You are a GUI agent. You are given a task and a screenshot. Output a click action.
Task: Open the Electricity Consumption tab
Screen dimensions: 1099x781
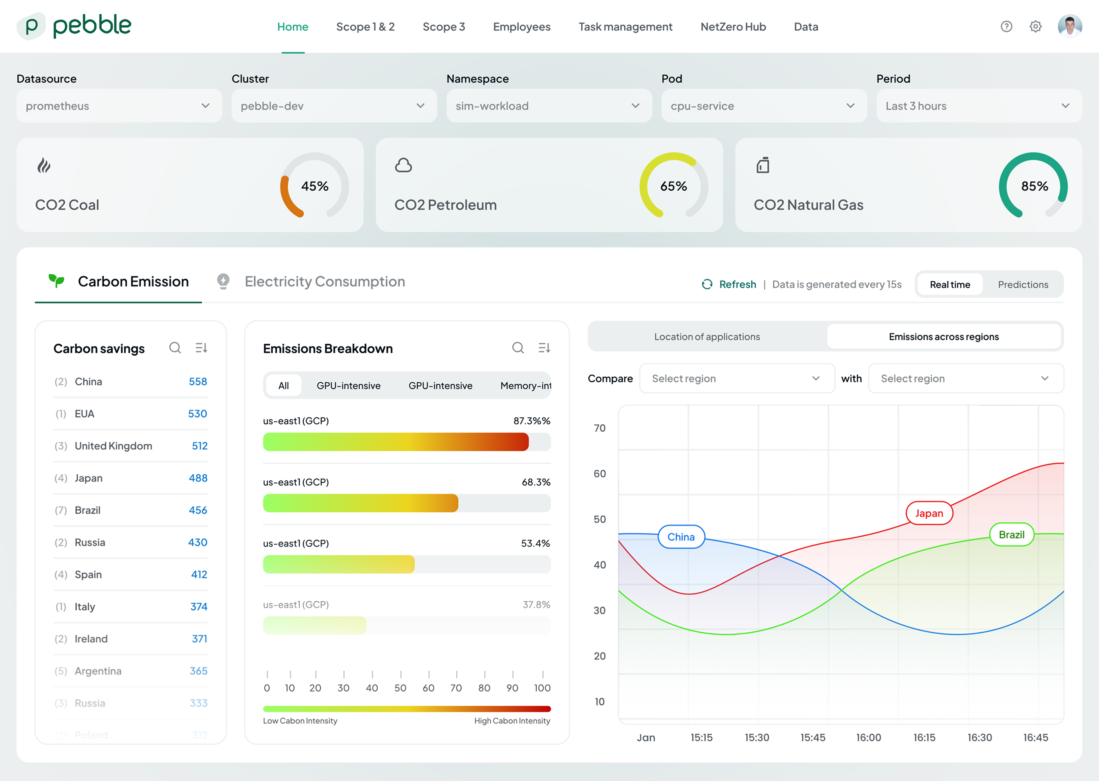325,282
